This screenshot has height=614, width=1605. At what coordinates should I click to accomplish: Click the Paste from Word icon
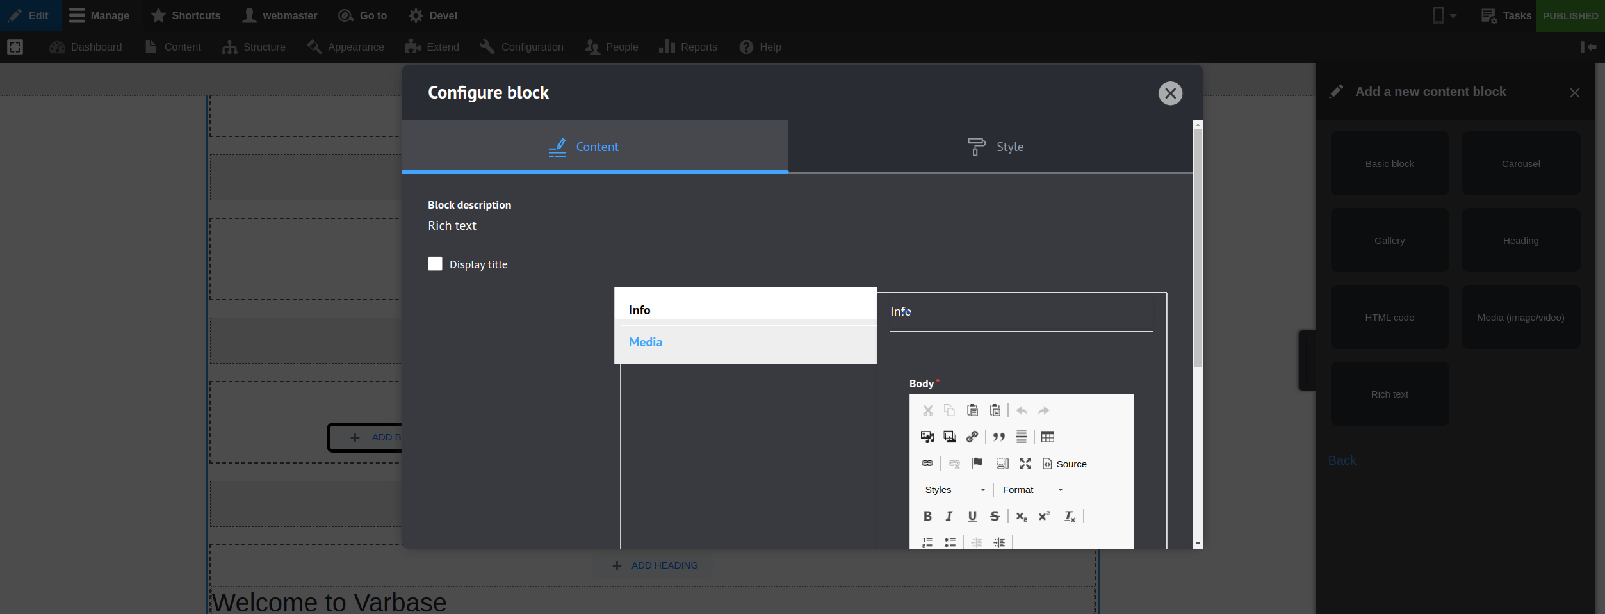pos(995,410)
